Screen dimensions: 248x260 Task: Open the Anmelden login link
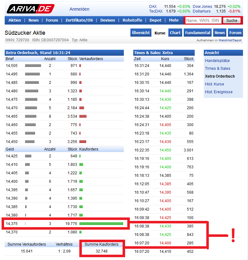[79, 9]
